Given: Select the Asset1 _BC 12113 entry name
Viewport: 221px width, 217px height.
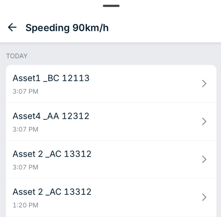Looking at the screenshot, I should (x=51, y=78).
